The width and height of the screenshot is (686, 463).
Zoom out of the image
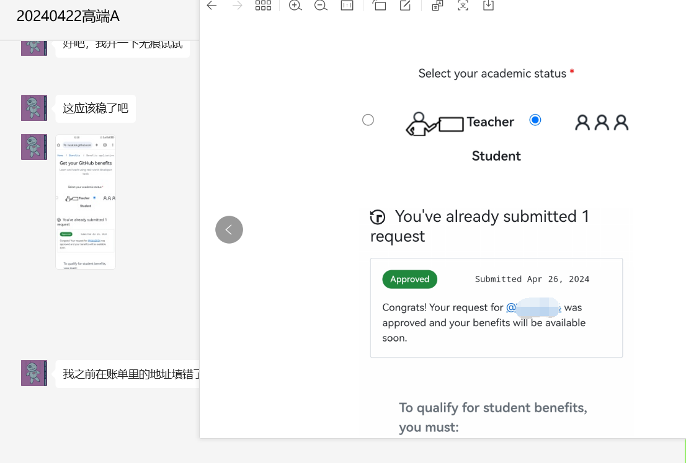click(321, 5)
